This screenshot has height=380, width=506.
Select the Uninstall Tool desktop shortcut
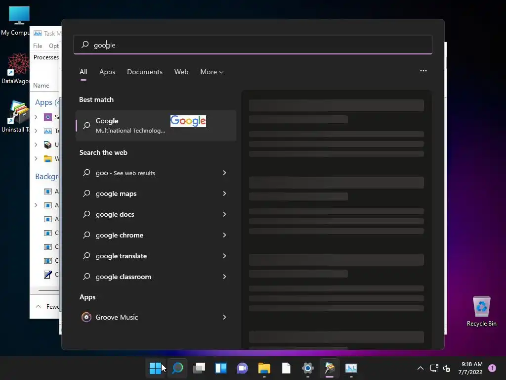[x=15, y=116]
